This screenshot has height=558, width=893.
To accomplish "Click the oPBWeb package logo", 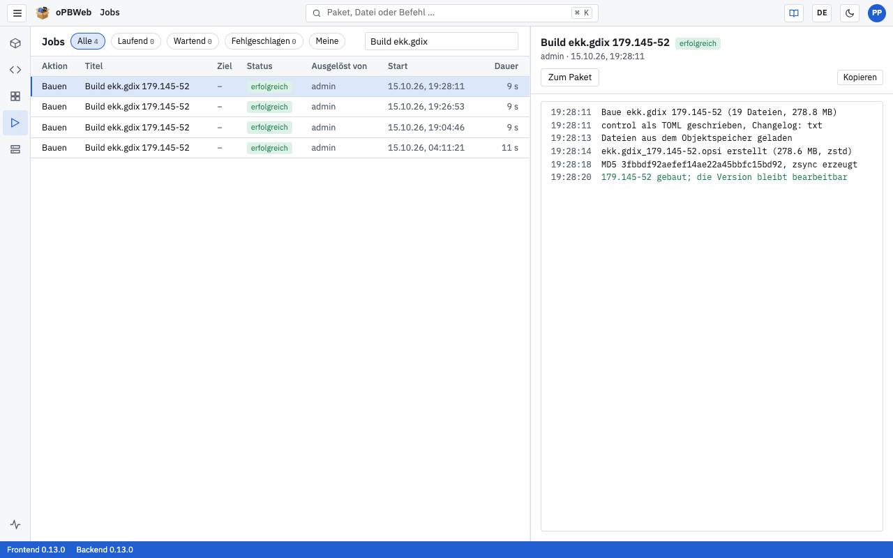I will 43,13.
